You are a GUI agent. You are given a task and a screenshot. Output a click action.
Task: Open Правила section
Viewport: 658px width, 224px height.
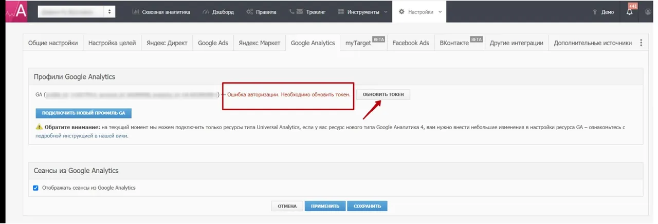coord(261,12)
